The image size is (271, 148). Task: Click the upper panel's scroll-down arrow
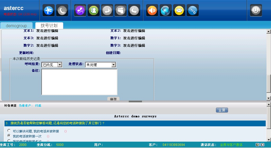pyautogui.click(x=269, y=98)
